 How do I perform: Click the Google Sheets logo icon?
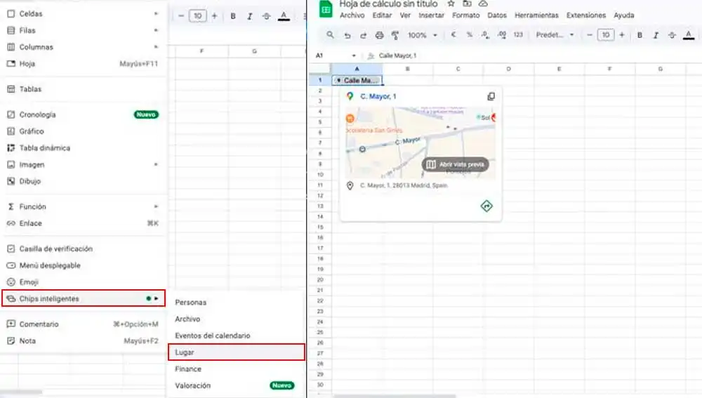(x=326, y=9)
